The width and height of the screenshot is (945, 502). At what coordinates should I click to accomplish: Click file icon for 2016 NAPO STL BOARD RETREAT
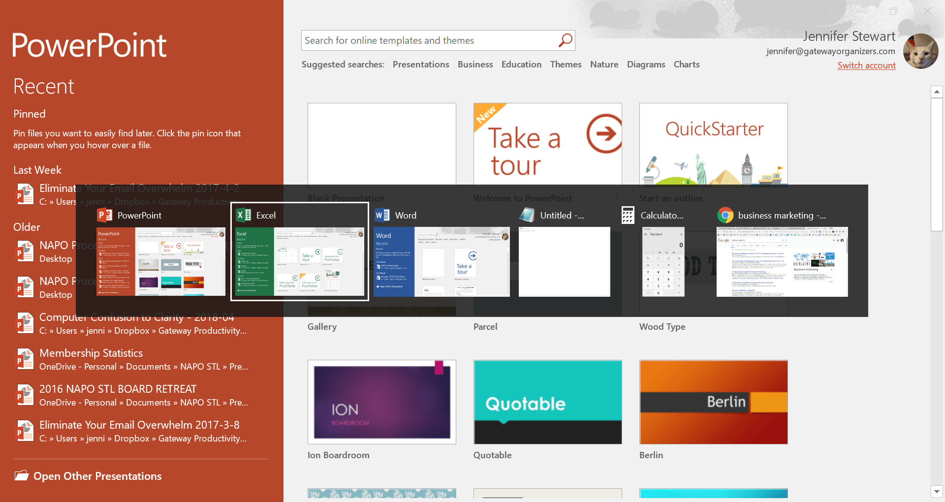(x=25, y=395)
